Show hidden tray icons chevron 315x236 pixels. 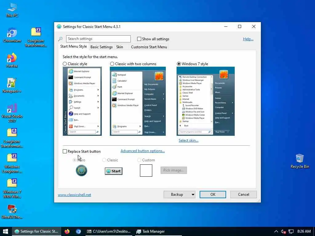pos(276,232)
